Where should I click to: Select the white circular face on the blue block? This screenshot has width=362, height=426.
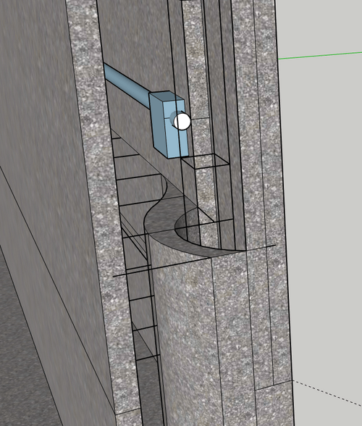(x=182, y=122)
